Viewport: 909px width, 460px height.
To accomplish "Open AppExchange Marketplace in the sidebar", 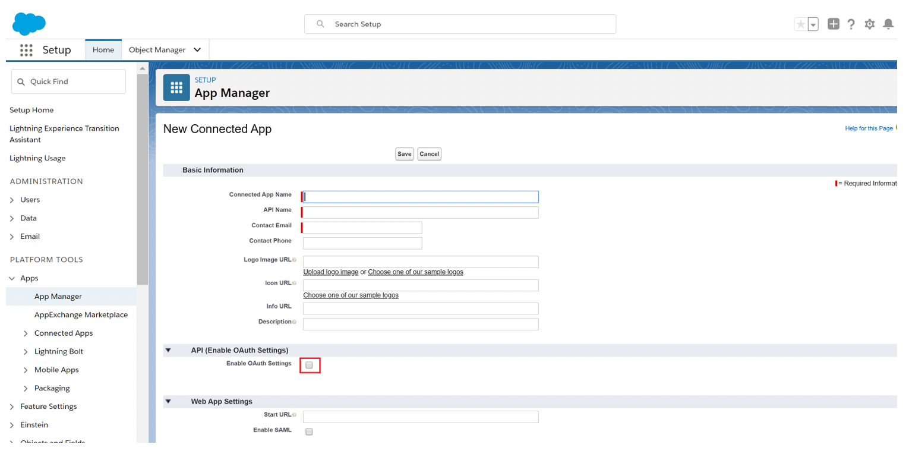I will 81,315.
